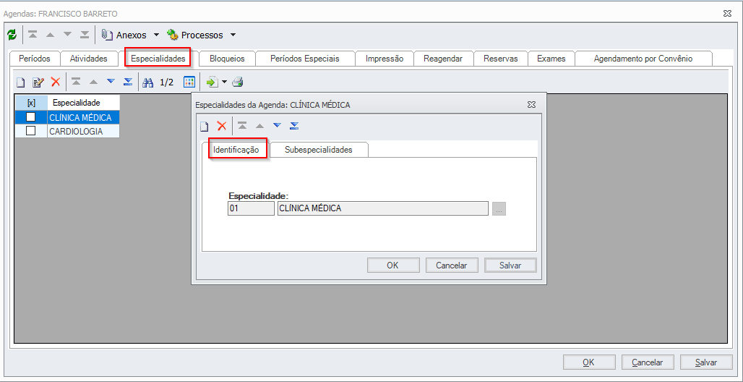Expand the Anexos dropdown arrow
This screenshot has height=382, width=743.
[156, 35]
